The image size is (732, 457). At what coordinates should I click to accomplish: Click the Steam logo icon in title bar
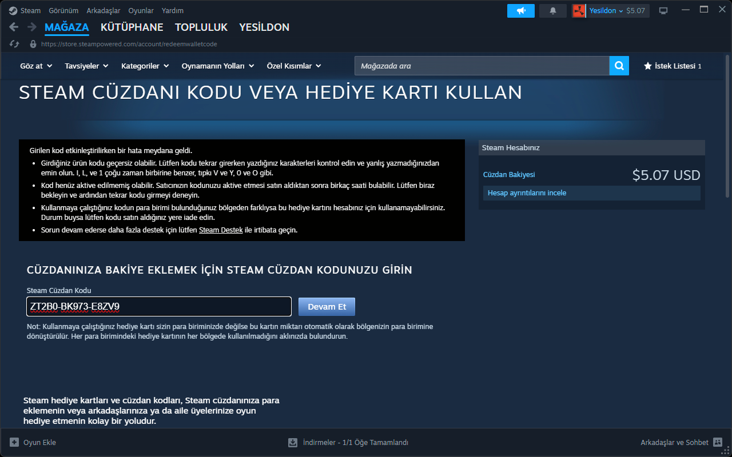[13, 11]
